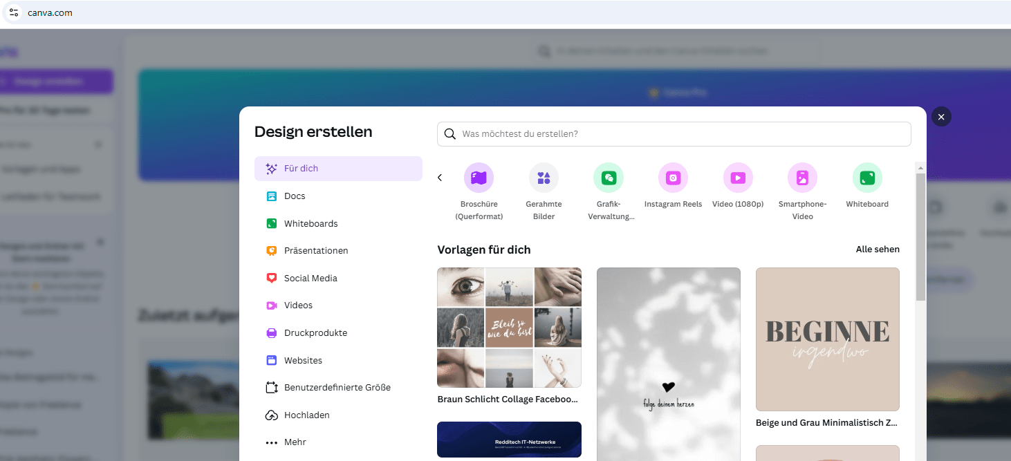Close the Design erstellen dialog

(941, 117)
